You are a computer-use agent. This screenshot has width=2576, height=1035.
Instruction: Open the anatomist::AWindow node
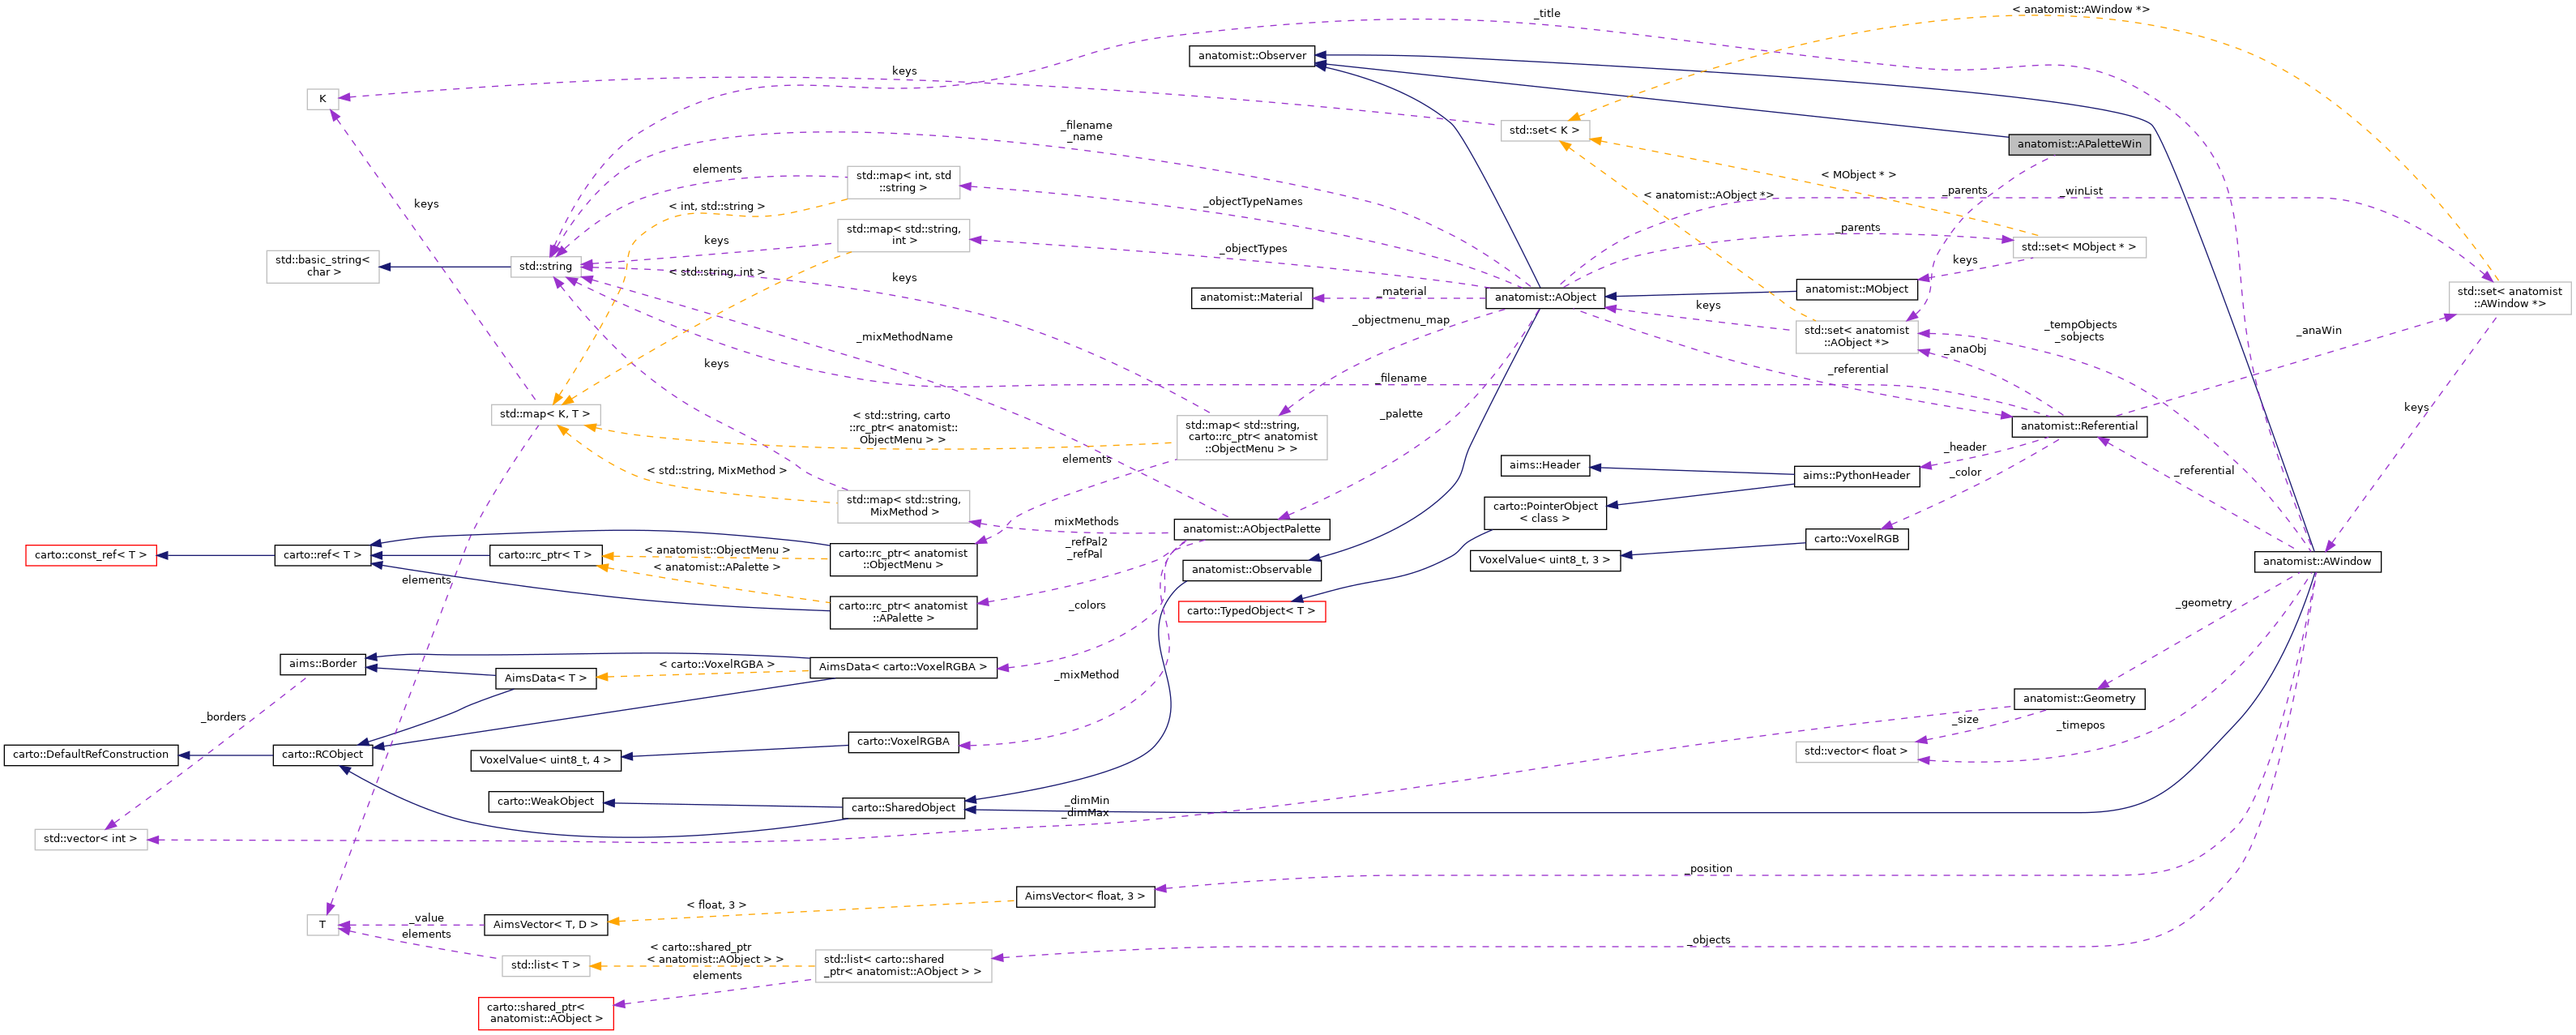(2317, 562)
